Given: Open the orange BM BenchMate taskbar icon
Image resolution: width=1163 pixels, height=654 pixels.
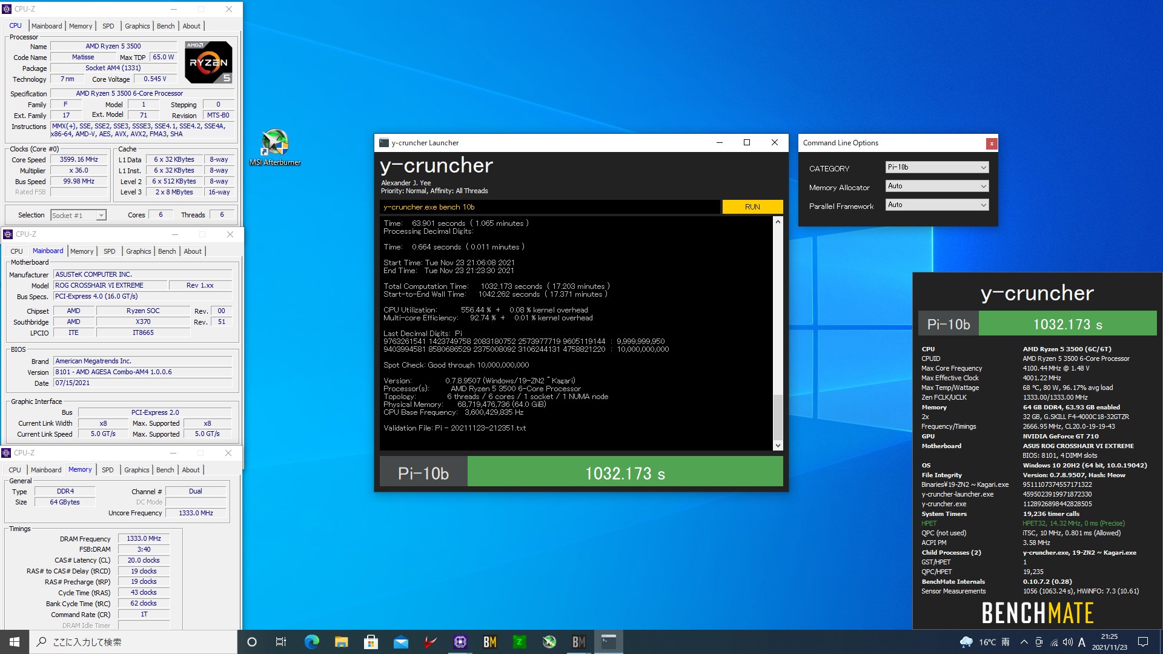Looking at the screenshot, I should [x=489, y=642].
